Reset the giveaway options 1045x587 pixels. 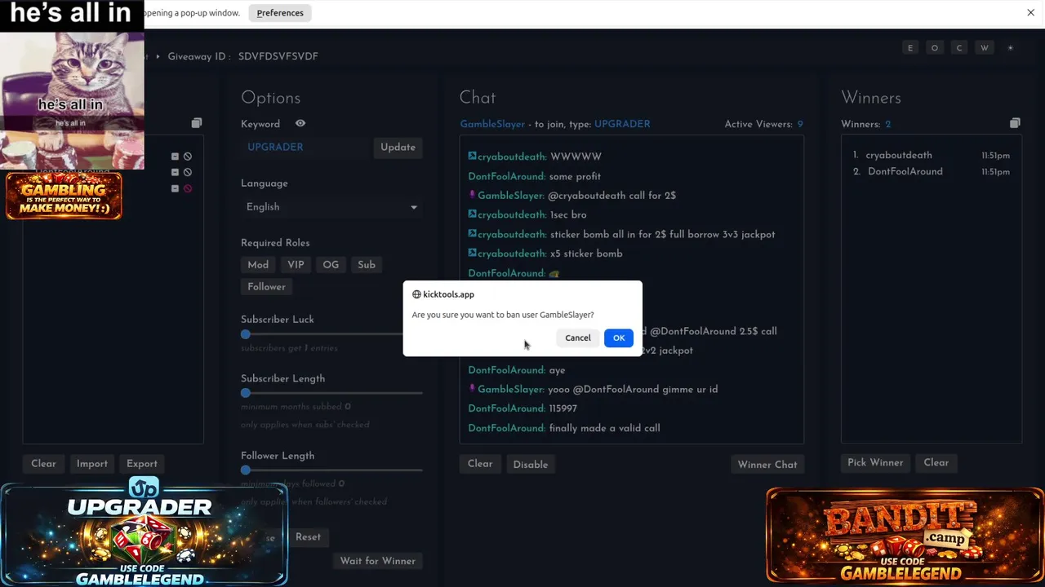[308, 536]
